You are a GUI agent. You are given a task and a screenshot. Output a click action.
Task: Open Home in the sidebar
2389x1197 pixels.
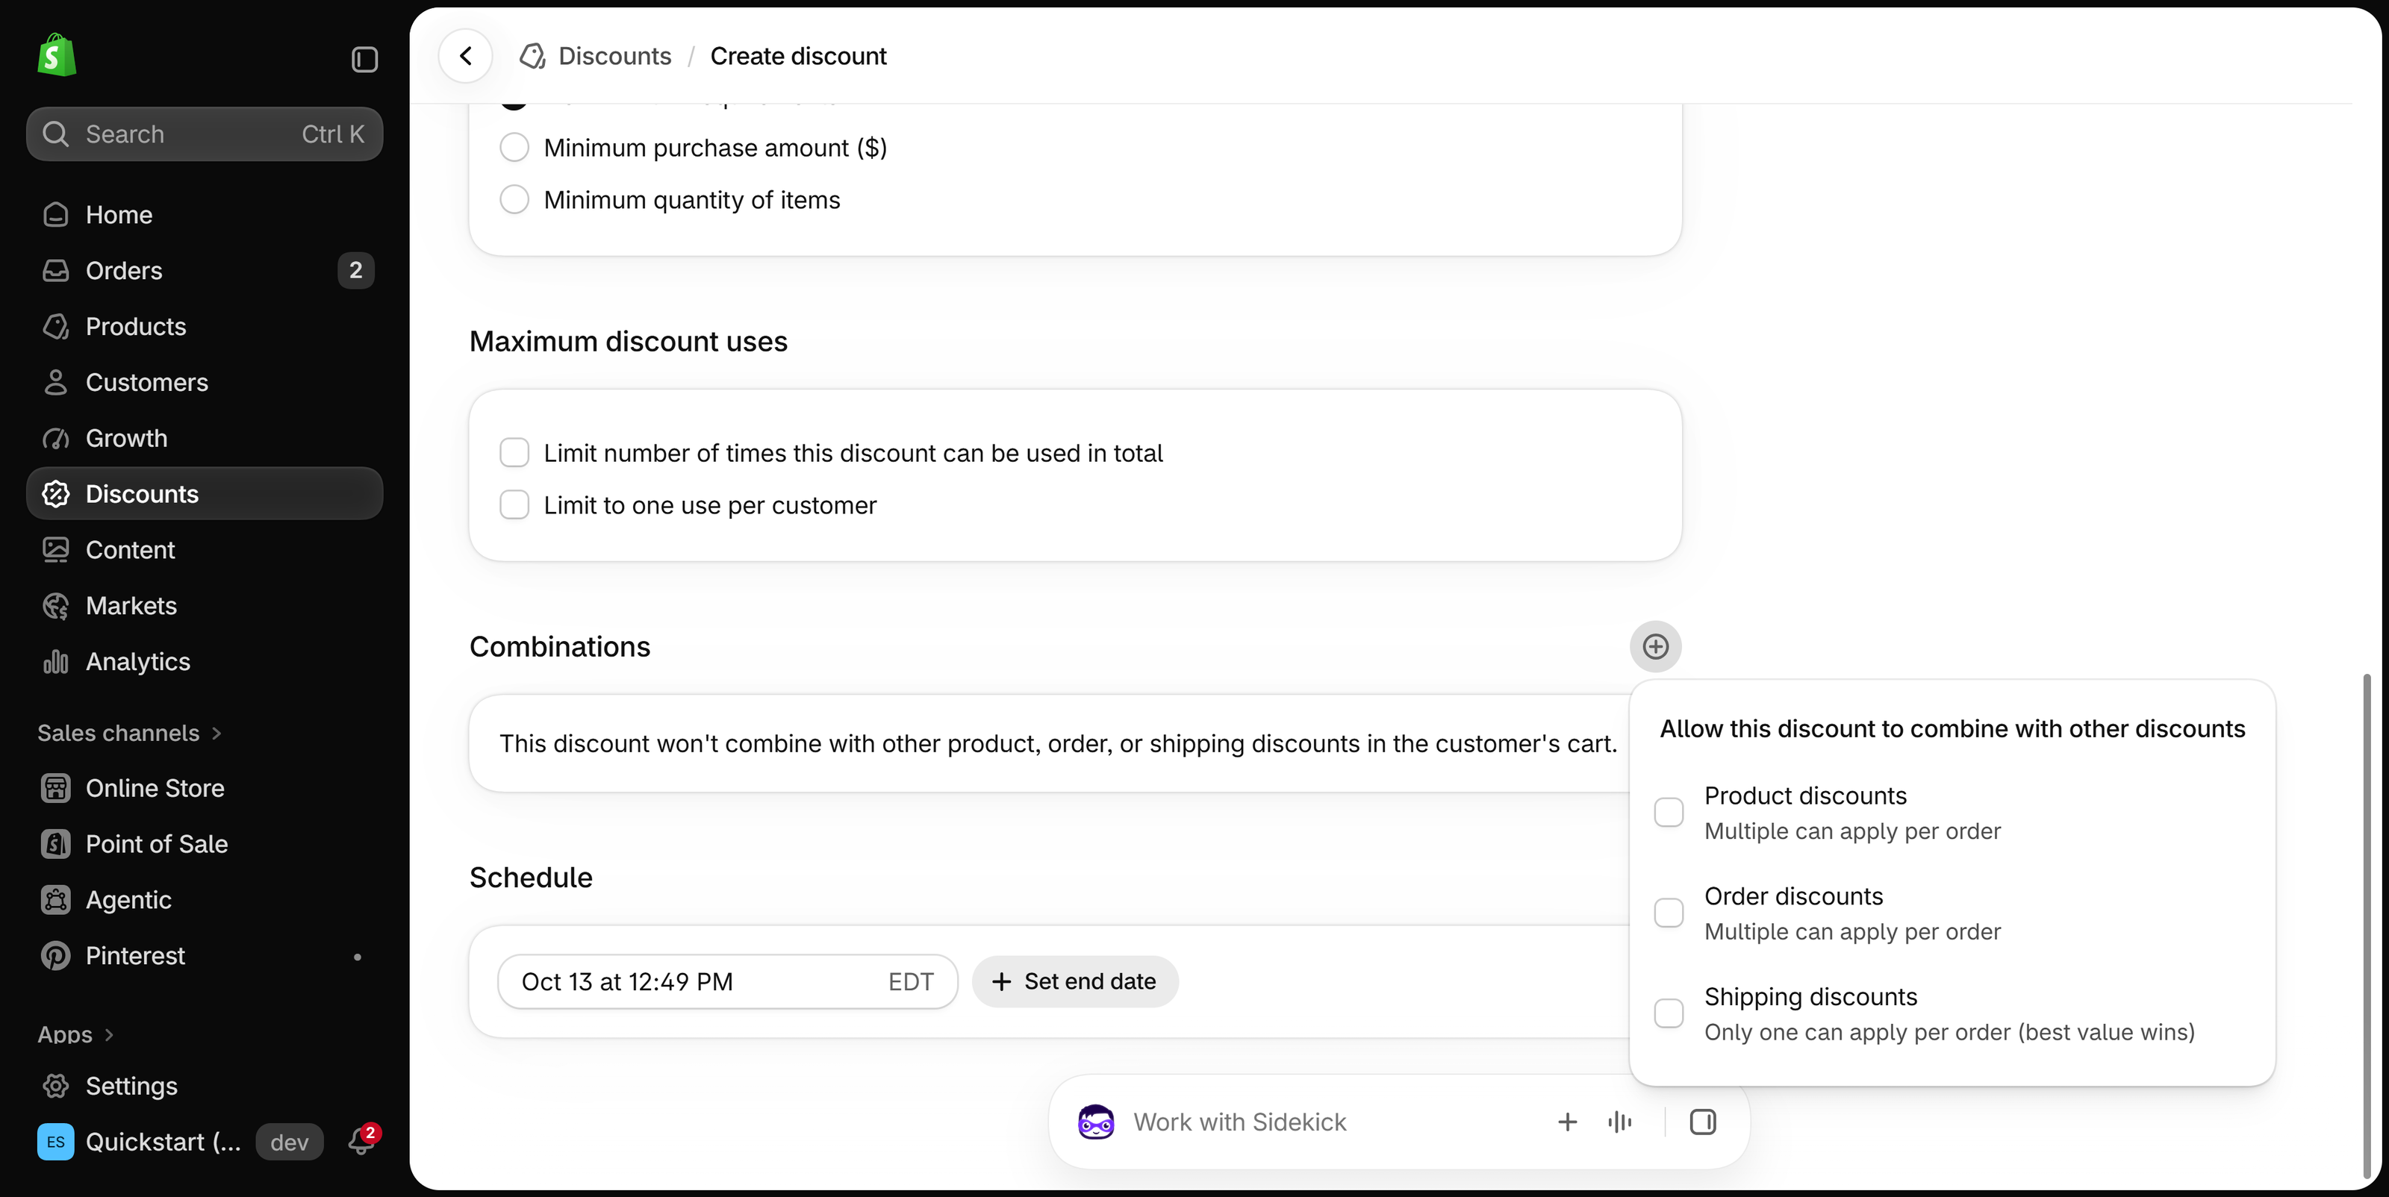pyautogui.click(x=204, y=214)
